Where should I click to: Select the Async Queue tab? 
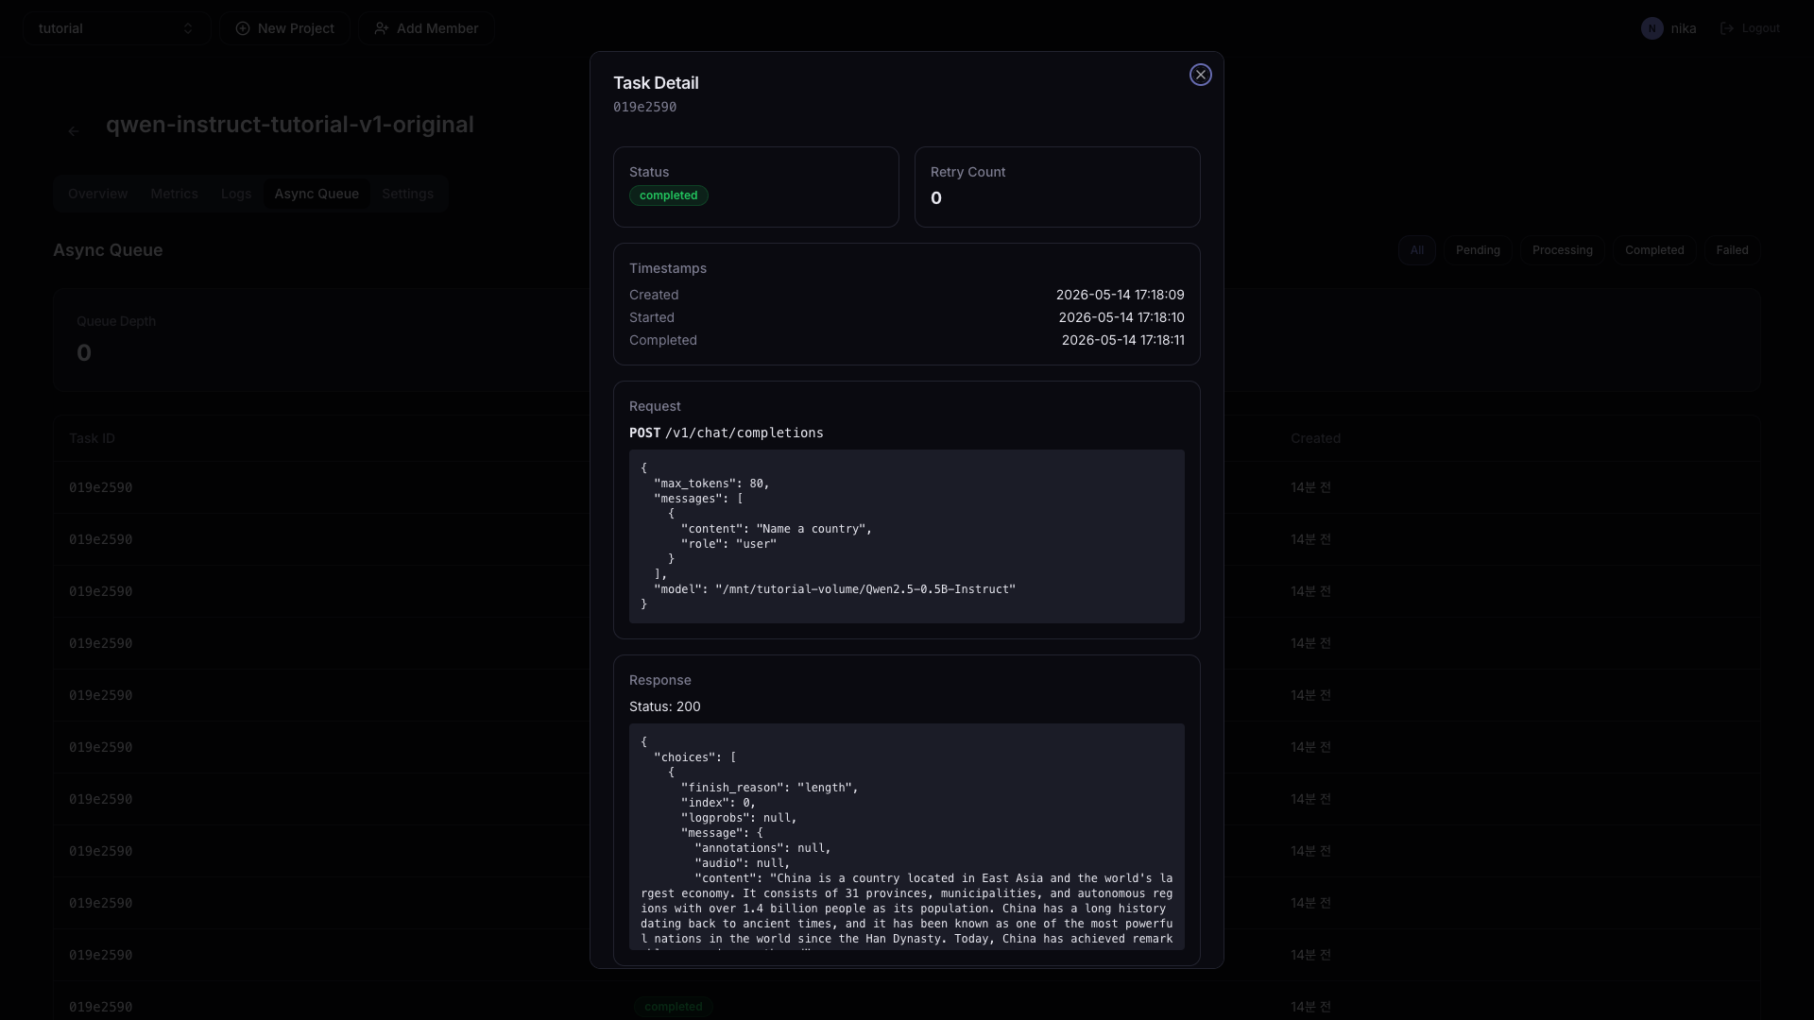(x=317, y=194)
